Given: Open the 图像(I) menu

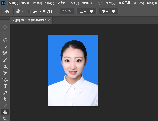Looking at the screenshot, I should pos(38,3).
